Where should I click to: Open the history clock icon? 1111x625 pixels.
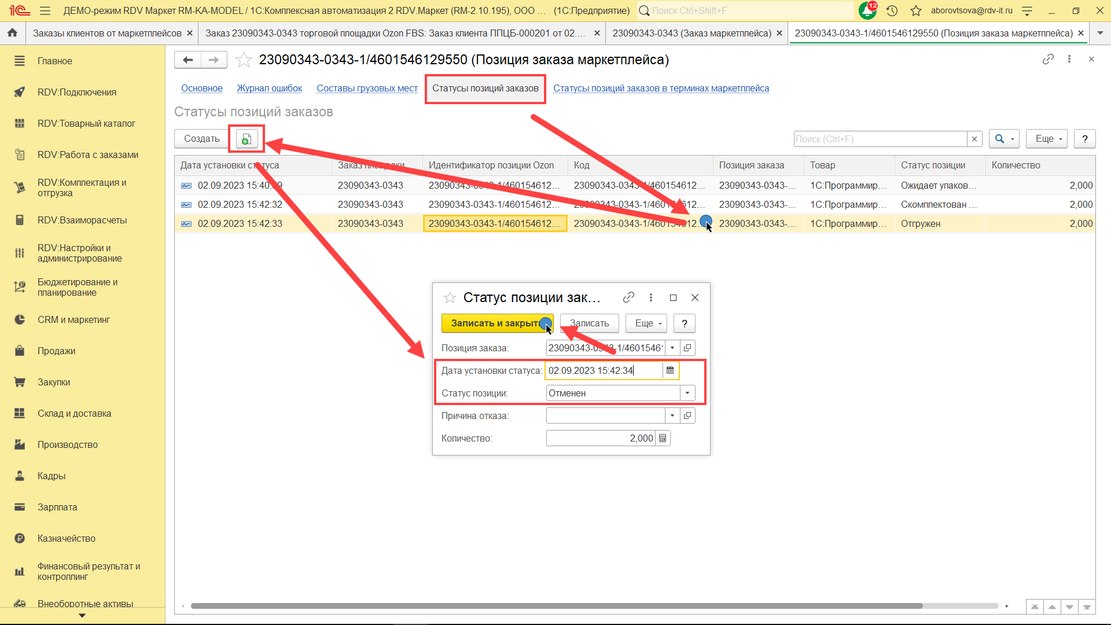pos(892,10)
